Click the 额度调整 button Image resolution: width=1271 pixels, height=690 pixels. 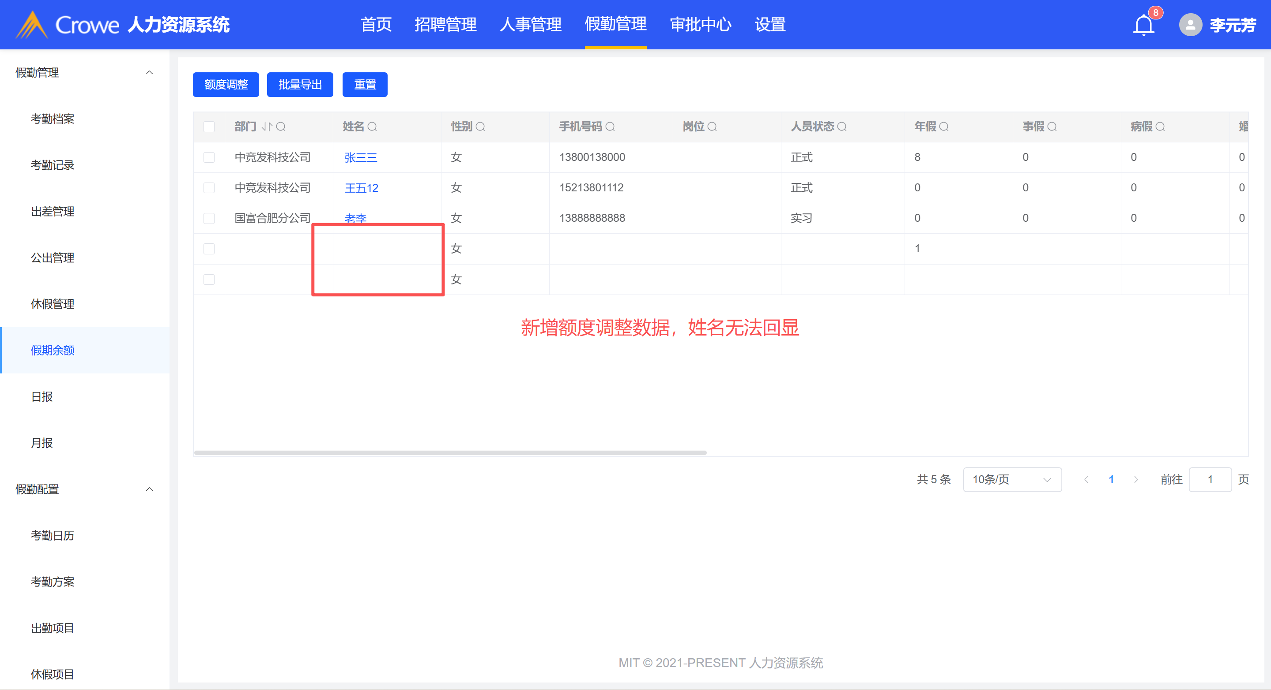226,85
